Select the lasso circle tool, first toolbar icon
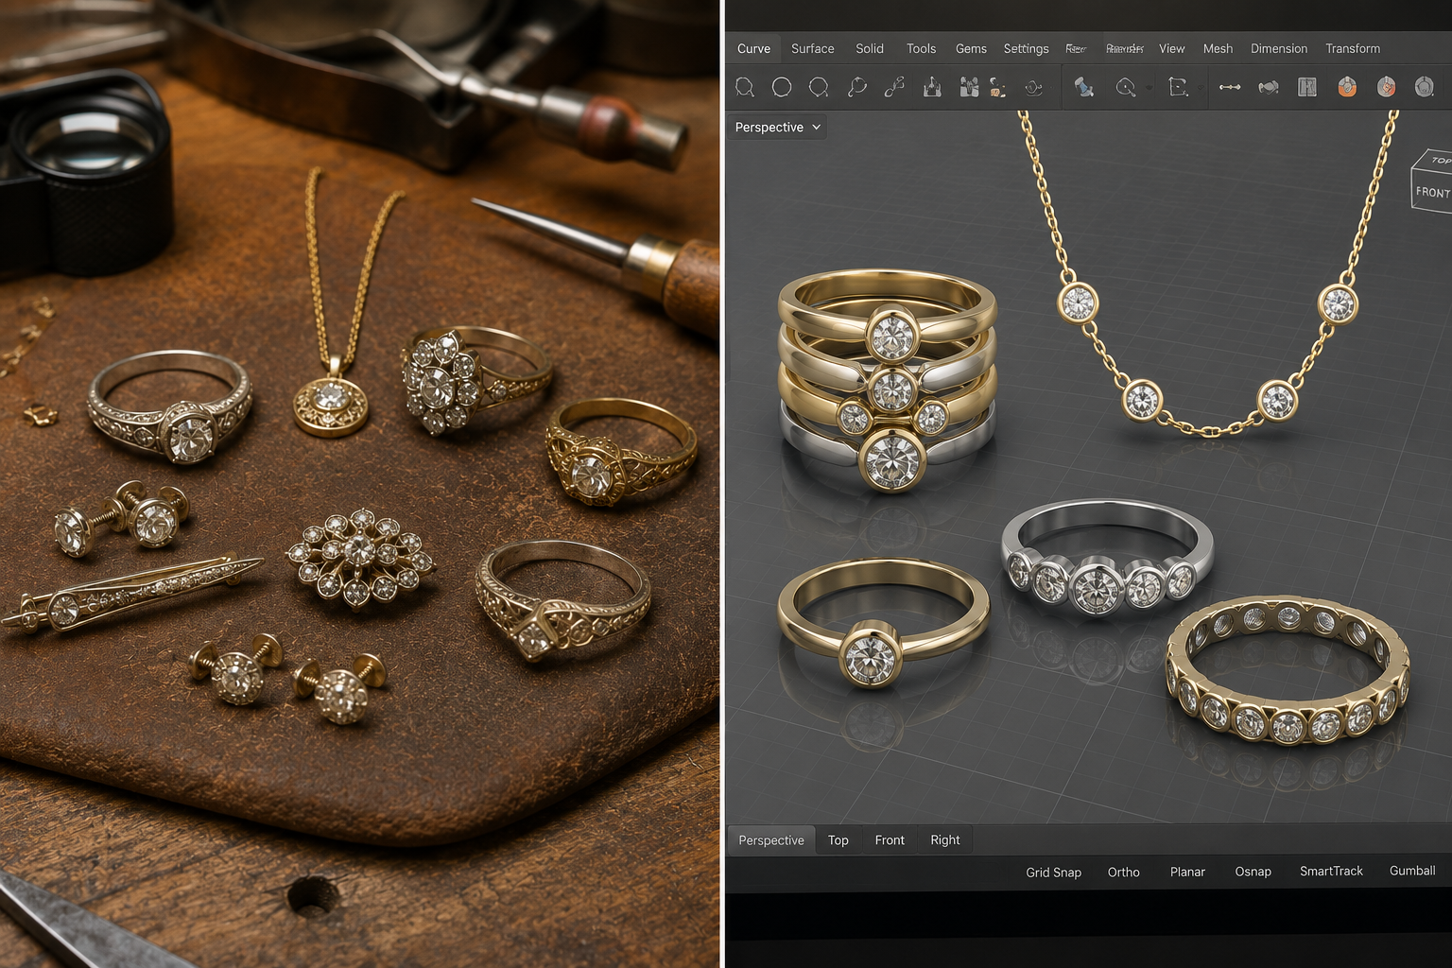Viewport: 1452px width, 968px height. coord(745,88)
